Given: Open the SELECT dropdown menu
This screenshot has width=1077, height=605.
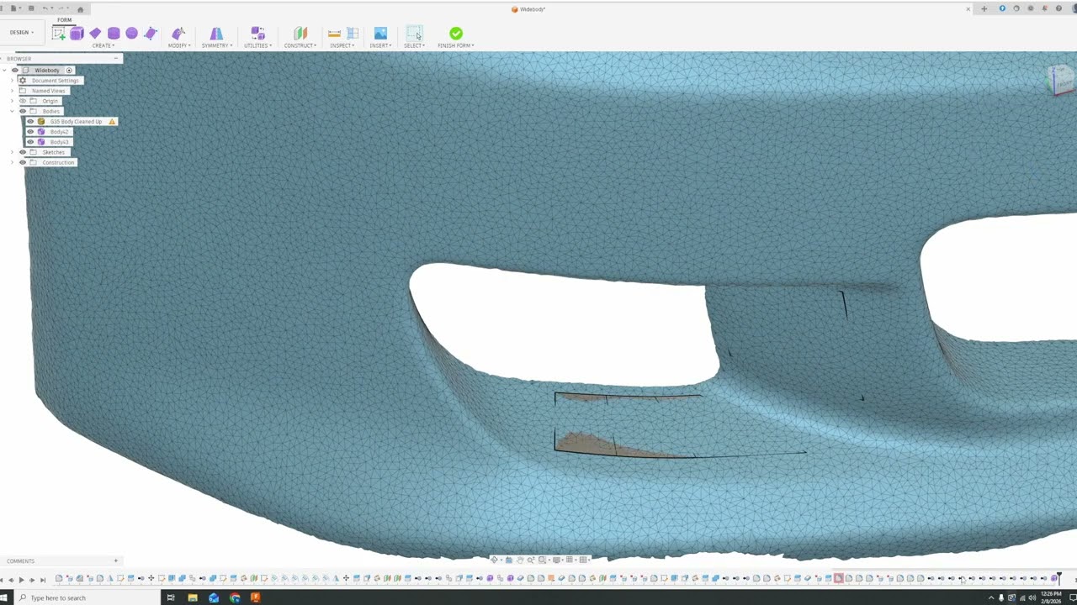Looking at the screenshot, I should point(414,45).
